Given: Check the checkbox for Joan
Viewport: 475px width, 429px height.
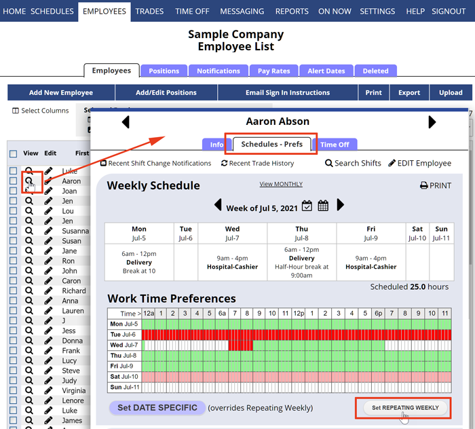Looking at the screenshot, I should (x=13, y=191).
